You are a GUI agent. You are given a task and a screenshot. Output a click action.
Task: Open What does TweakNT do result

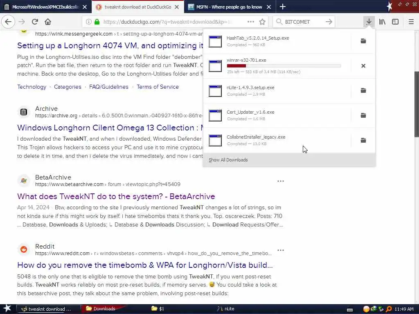click(x=116, y=197)
